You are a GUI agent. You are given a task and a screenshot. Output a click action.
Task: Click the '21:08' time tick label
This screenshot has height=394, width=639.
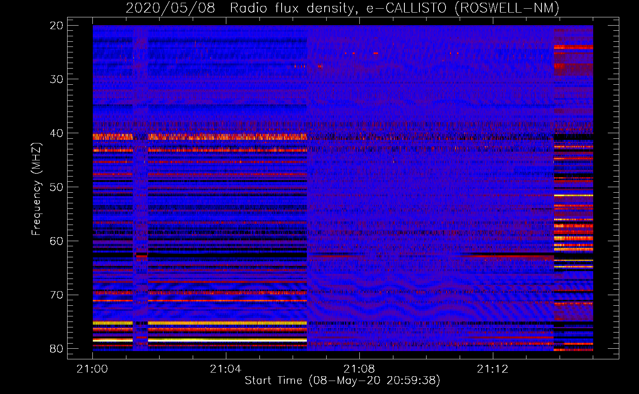pyautogui.click(x=359, y=369)
